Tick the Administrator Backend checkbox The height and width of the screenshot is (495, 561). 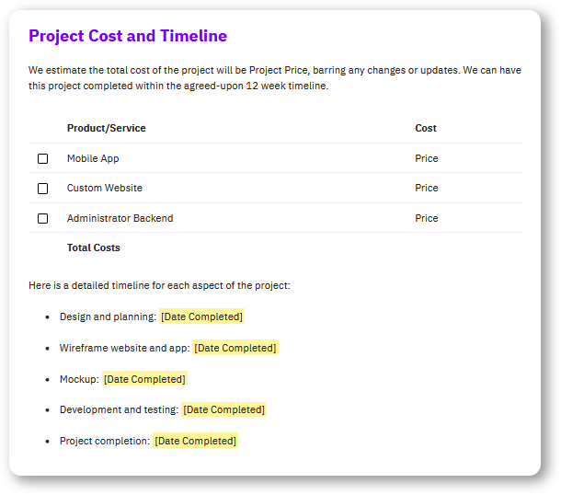[42, 218]
